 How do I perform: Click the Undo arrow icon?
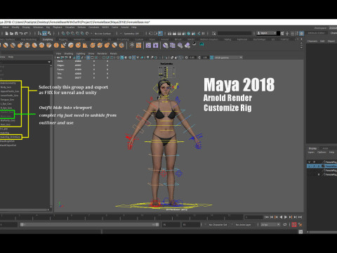21,34
